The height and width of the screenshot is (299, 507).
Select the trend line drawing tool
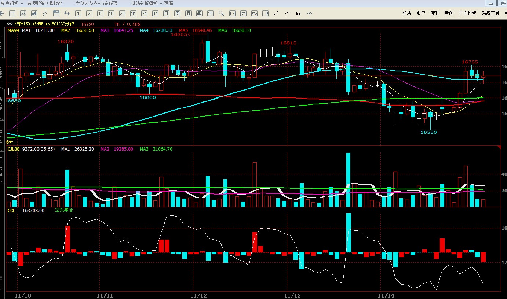(276, 14)
